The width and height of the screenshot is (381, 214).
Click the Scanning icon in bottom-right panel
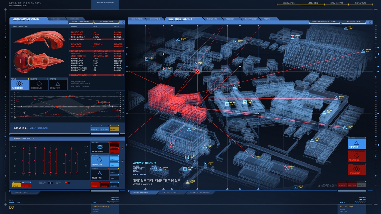[x=356, y=170]
